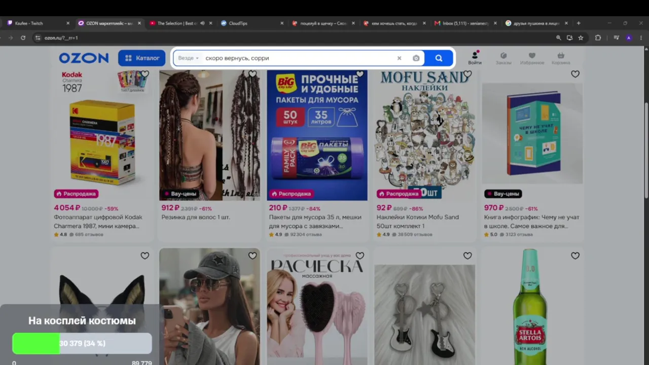The width and height of the screenshot is (649, 365).
Task: Reload the page
Action: pos(23,38)
